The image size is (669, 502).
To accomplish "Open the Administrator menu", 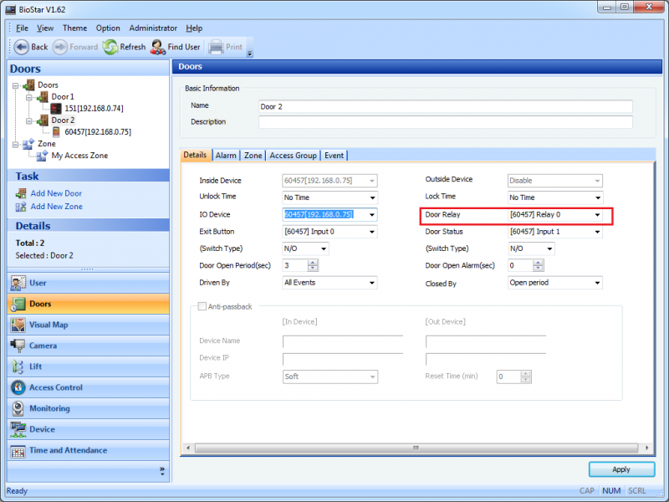I will point(152,28).
